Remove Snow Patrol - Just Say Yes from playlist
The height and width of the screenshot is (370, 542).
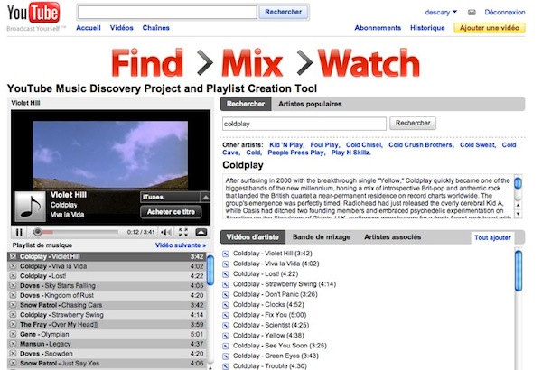click(x=13, y=363)
